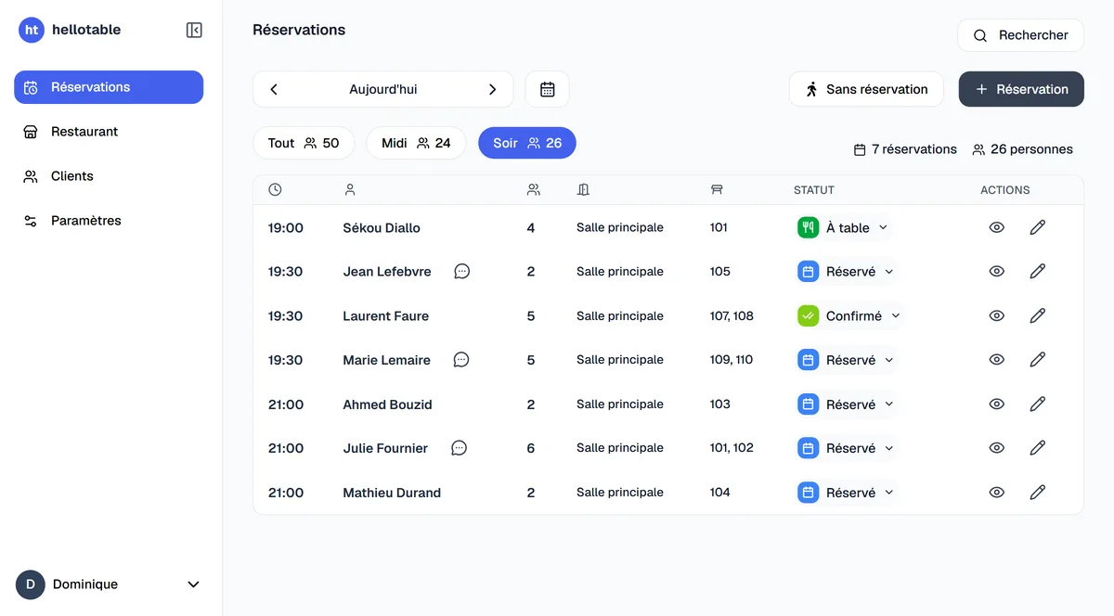Click the ACTIONS column header
Image resolution: width=1114 pixels, height=616 pixels.
coord(1005,189)
